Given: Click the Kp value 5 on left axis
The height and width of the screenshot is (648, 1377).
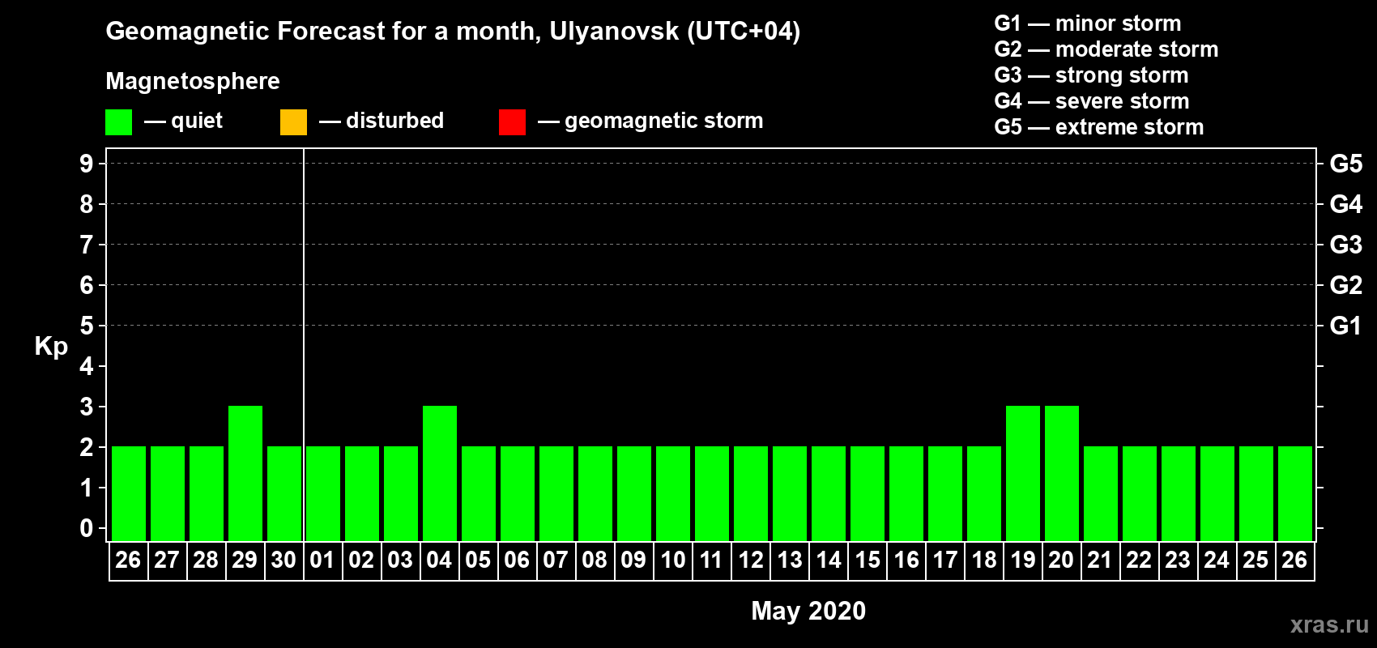Looking at the screenshot, I should tap(87, 326).
